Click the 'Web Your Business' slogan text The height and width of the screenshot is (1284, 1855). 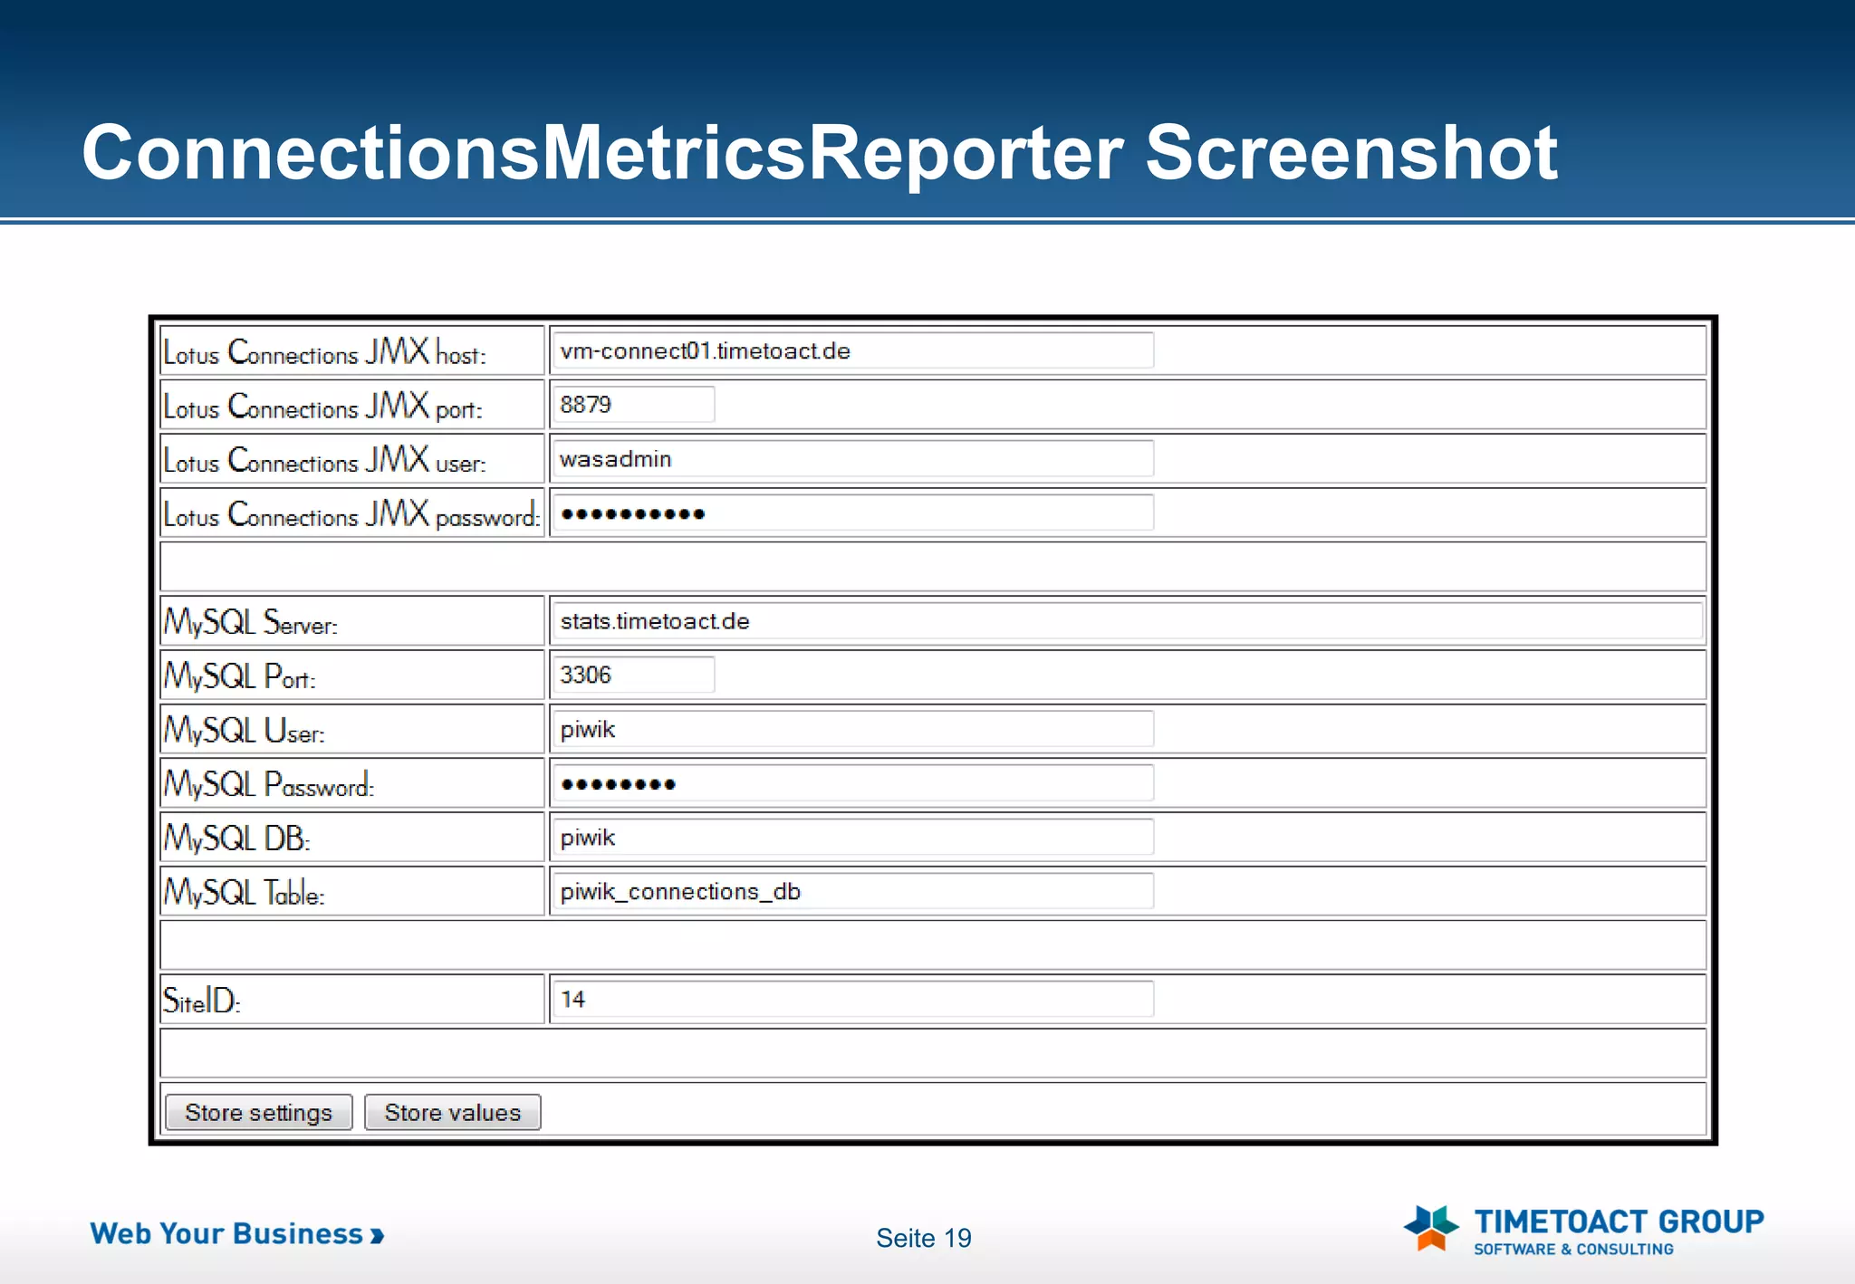coord(226,1234)
